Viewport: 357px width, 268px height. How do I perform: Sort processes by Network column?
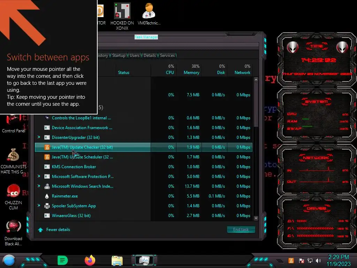pyautogui.click(x=240, y=69)
